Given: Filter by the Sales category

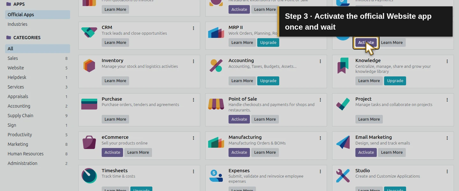Looking at the screenshot, I should [38, 58].
